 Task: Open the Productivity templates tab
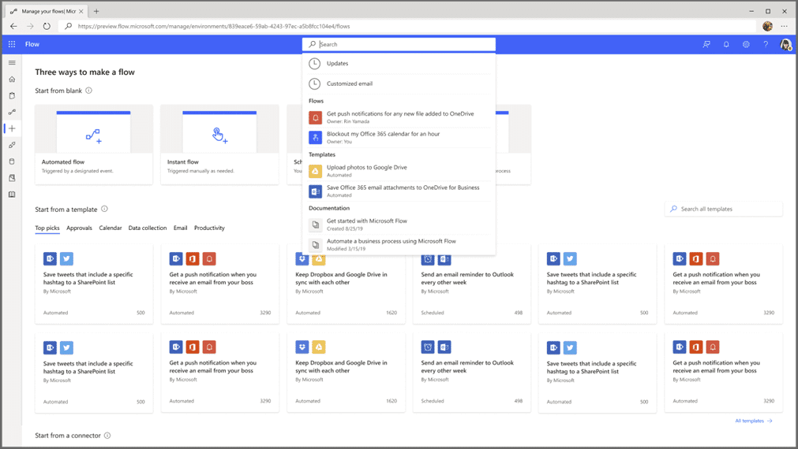click(209, 228)
